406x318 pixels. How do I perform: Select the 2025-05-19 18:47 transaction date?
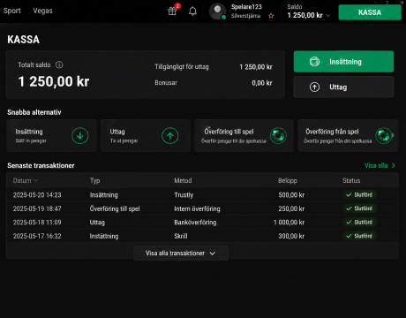click(x=37, y=208)
